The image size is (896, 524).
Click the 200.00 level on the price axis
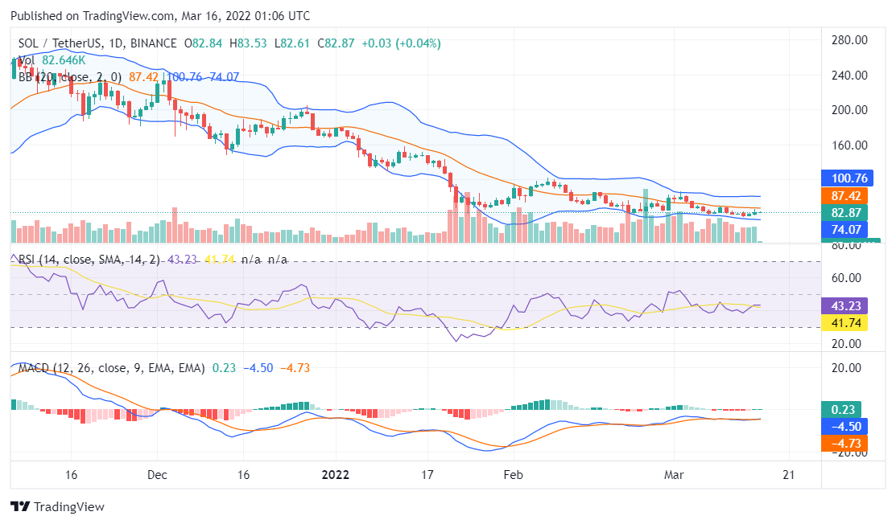coord(849,110)
